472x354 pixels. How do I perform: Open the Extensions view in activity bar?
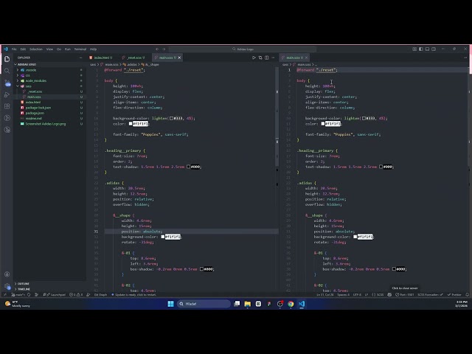point(7,106)
